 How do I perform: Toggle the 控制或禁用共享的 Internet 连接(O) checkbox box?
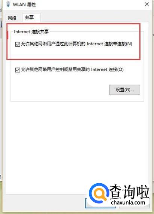tap(18, 70)
